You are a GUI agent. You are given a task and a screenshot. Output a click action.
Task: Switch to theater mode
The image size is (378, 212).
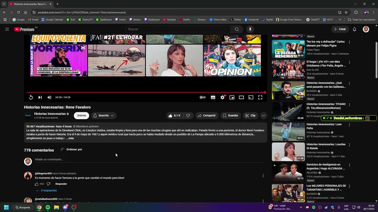[x=241, y=97]
